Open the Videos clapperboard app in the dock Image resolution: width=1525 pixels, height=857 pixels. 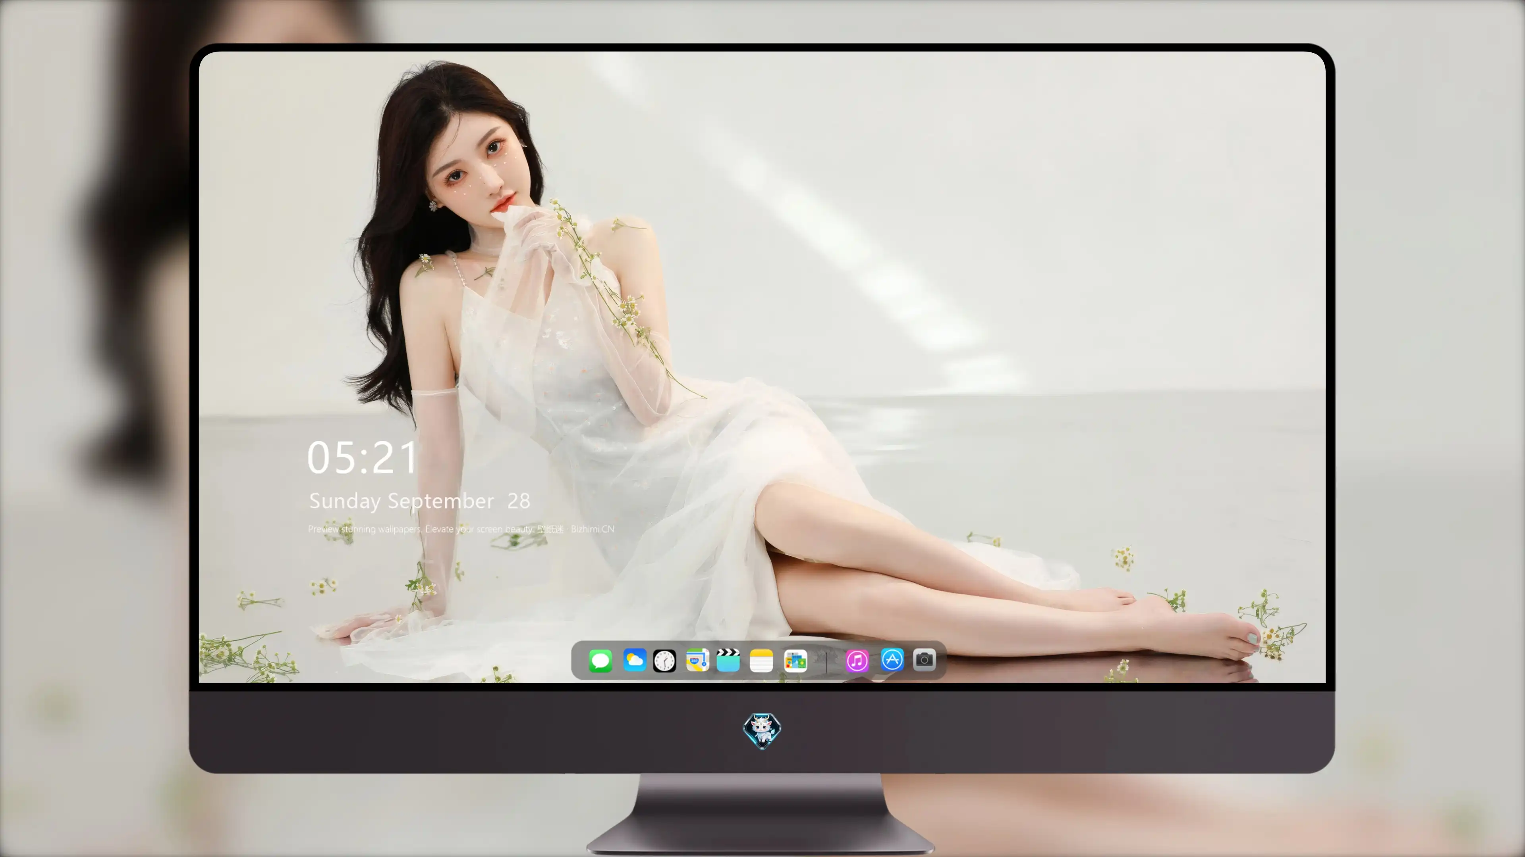(728, 660)
